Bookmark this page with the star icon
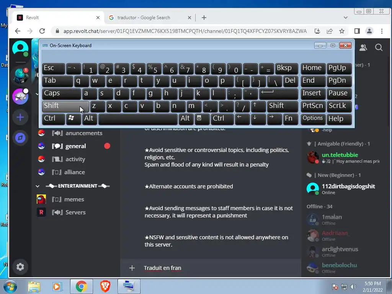The image size is (392, 294). coord(342,31)
